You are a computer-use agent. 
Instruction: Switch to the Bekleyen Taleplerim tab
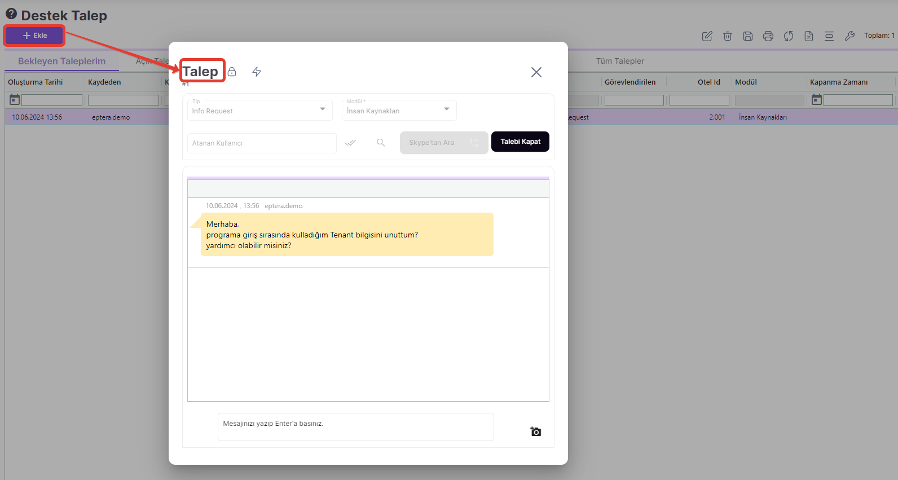tap(61, 61)
